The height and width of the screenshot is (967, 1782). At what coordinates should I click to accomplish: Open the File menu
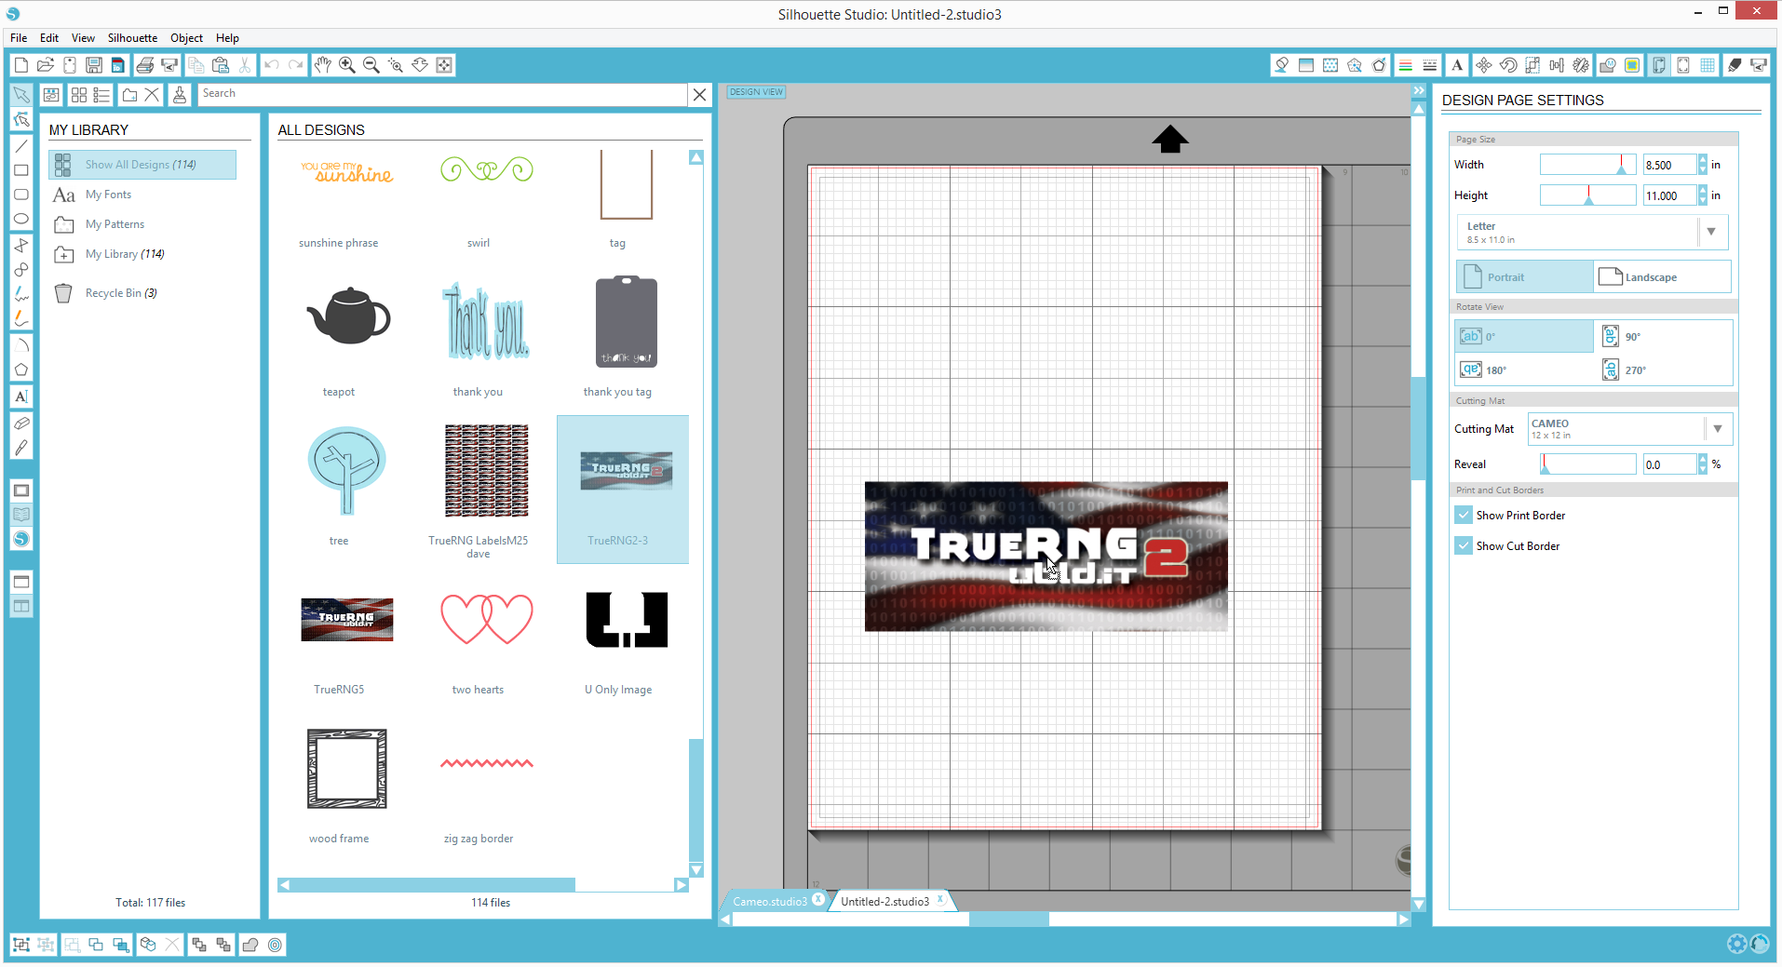19,38
